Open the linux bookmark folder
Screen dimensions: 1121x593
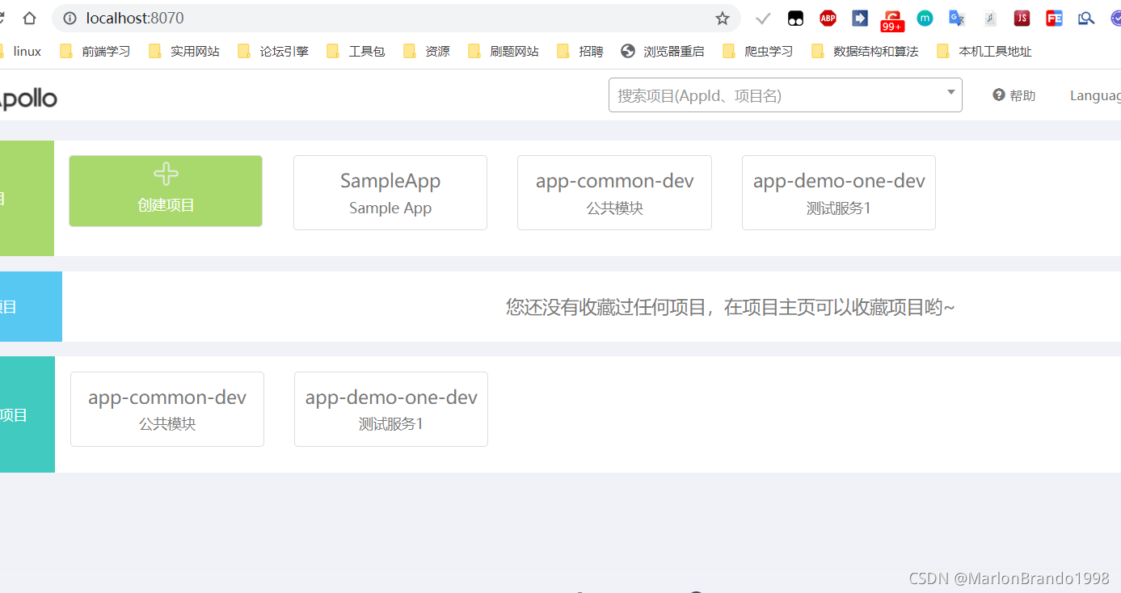pyautogui.click(x=22, y=51)
